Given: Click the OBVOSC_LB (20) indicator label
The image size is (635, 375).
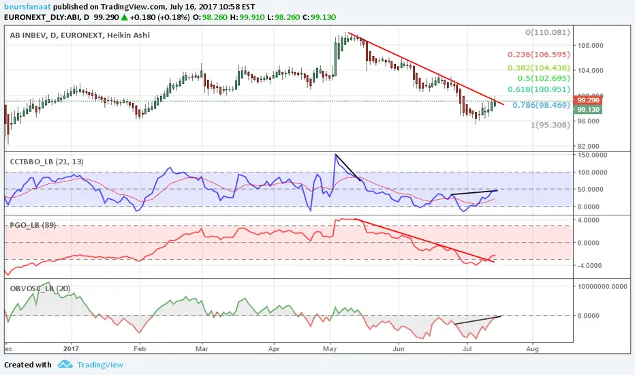Looking at the screenshot, I should coord(40,288).
